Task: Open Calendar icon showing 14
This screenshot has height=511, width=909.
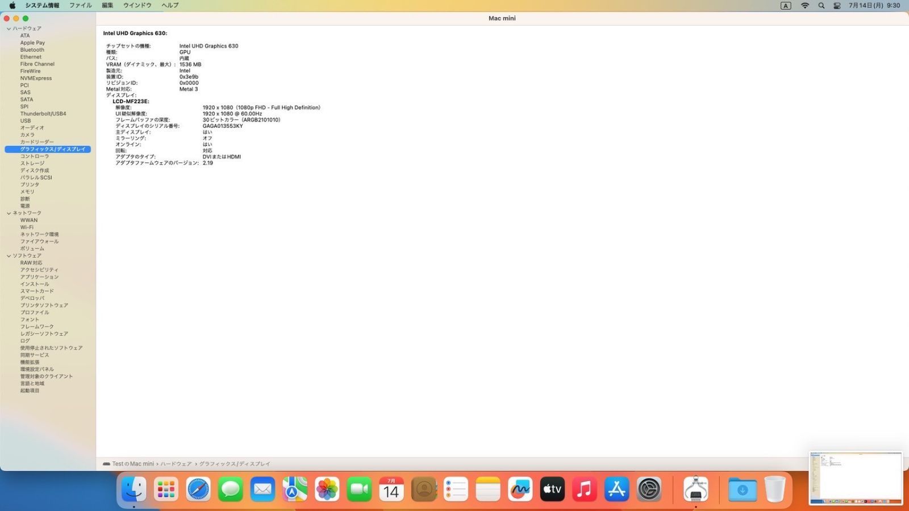Action: click(x=391, y=489)
